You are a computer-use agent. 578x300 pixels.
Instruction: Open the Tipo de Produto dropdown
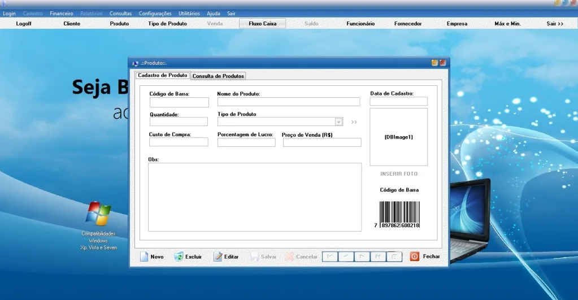[x=338, y=122]
